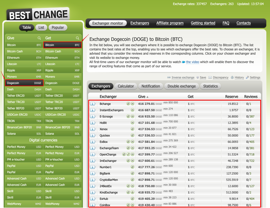Open info icon for ExBox row
Screen dimensions: 270x208
pos(93,142)
